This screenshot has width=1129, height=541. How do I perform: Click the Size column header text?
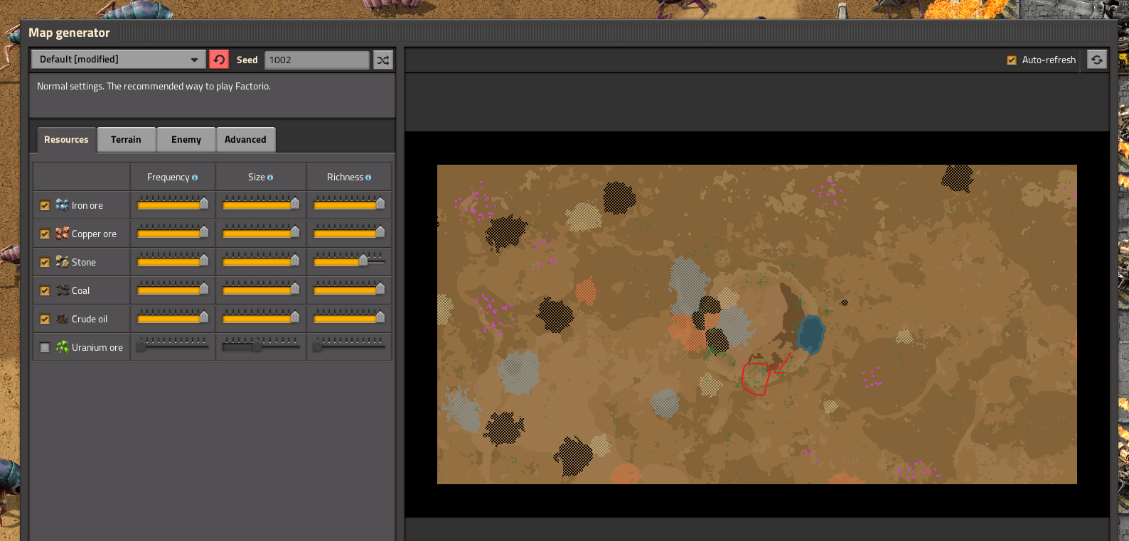(257, 177)
